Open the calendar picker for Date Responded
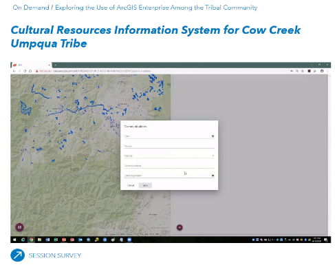The height and width of the screenshot is (274, 335). [213, 176]
